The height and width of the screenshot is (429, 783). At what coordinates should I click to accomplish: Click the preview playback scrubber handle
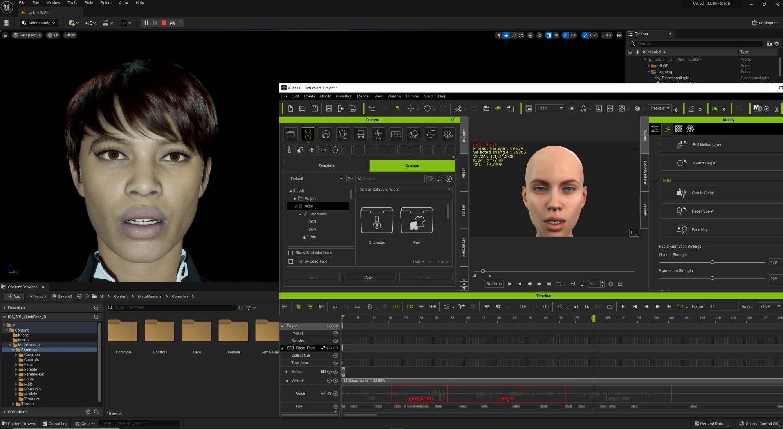pyautogui.click(x=482, y=271)
